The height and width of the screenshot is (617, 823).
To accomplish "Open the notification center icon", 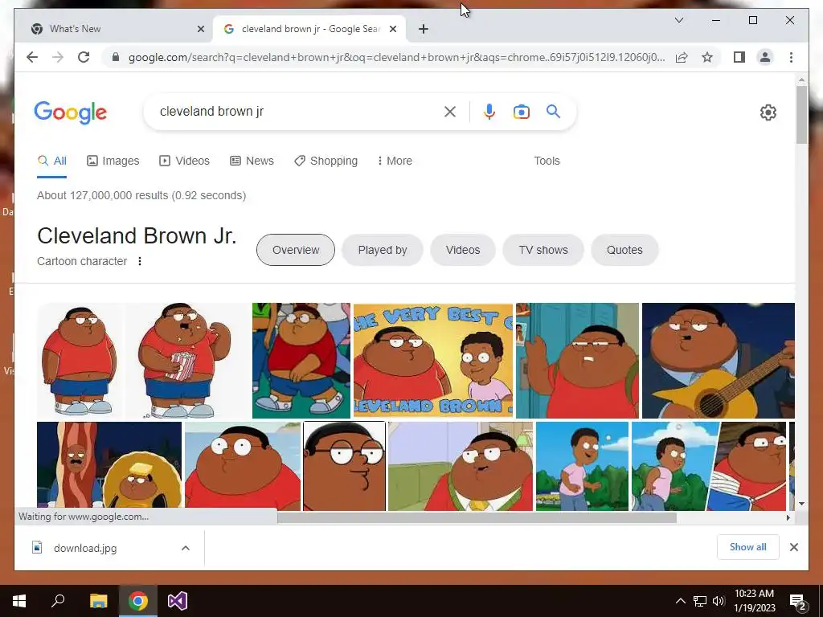I will tap(798, 601).
